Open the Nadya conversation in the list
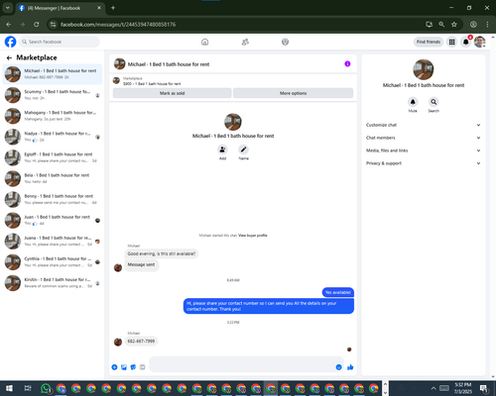The height and width of the screenshot is (396, 496). tap(53, 137)
